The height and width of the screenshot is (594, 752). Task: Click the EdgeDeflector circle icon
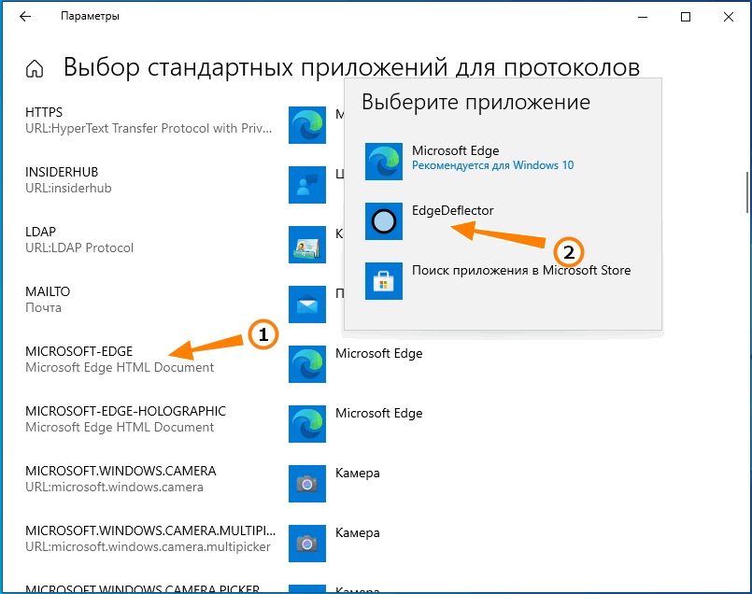pos(384,221)
